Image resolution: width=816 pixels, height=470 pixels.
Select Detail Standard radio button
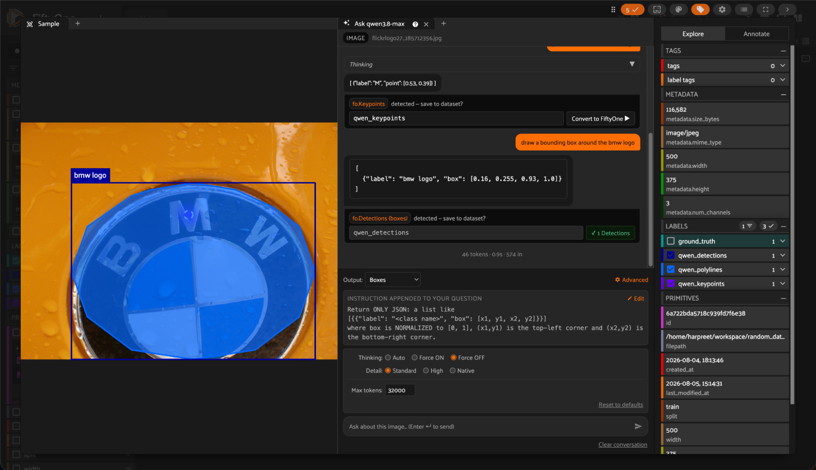pyautogui.click(x=388, y=371)
